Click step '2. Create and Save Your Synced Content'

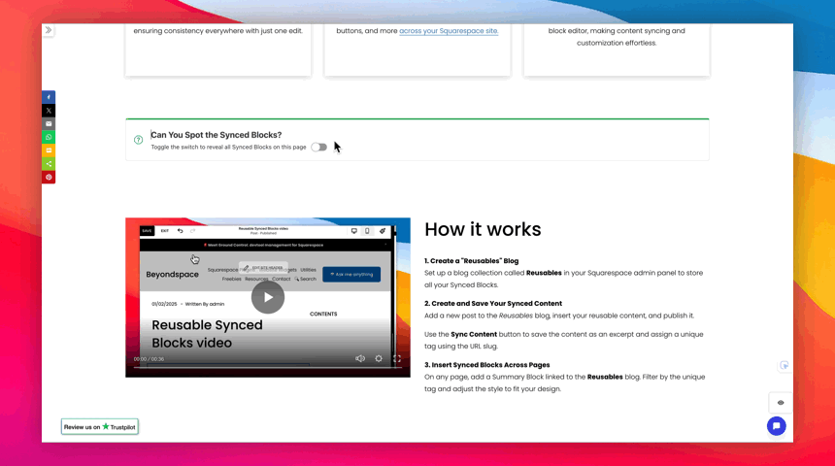493,304
